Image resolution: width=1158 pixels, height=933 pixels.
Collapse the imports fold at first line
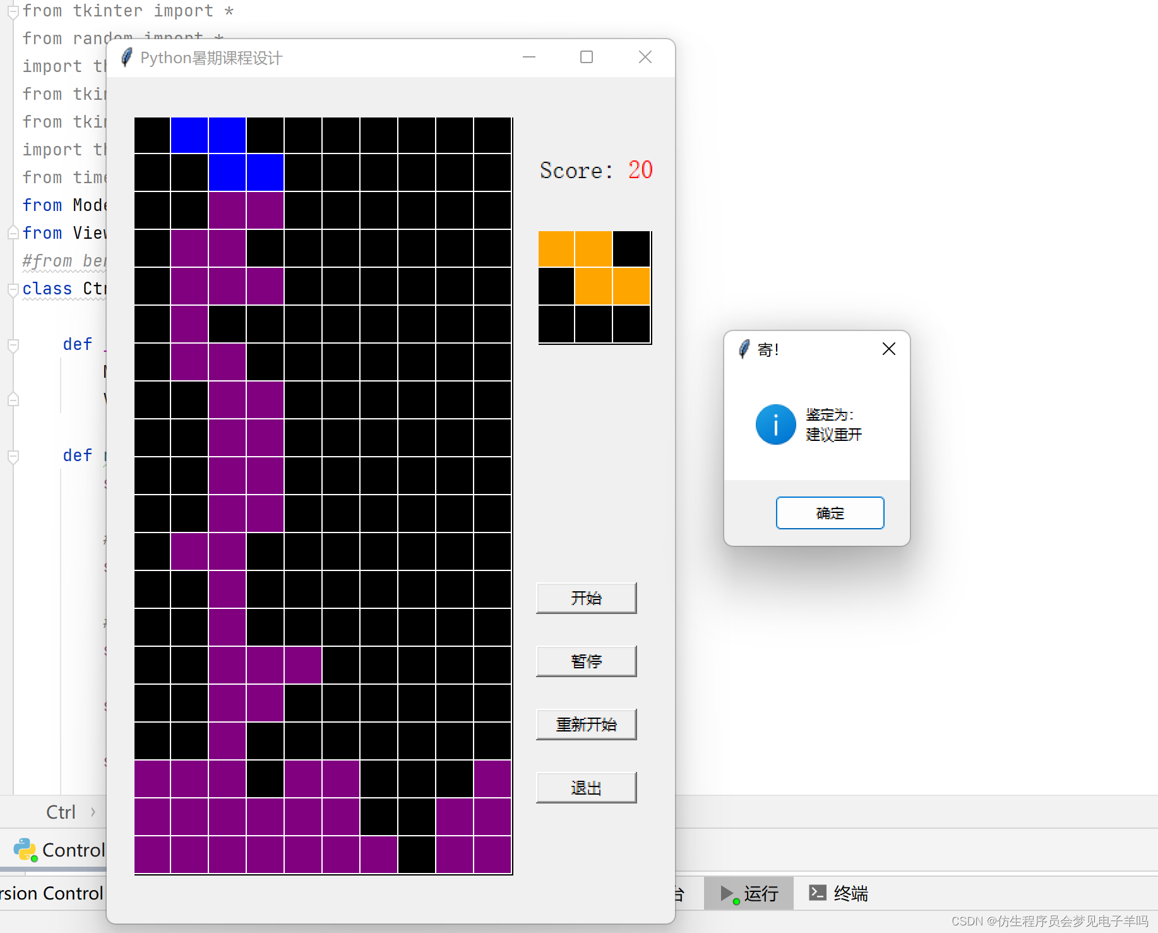click(13, 11)
